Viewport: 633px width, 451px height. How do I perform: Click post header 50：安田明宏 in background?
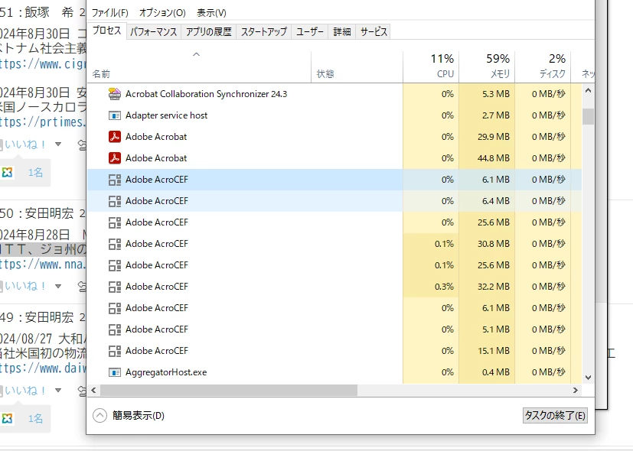(43, 213)
